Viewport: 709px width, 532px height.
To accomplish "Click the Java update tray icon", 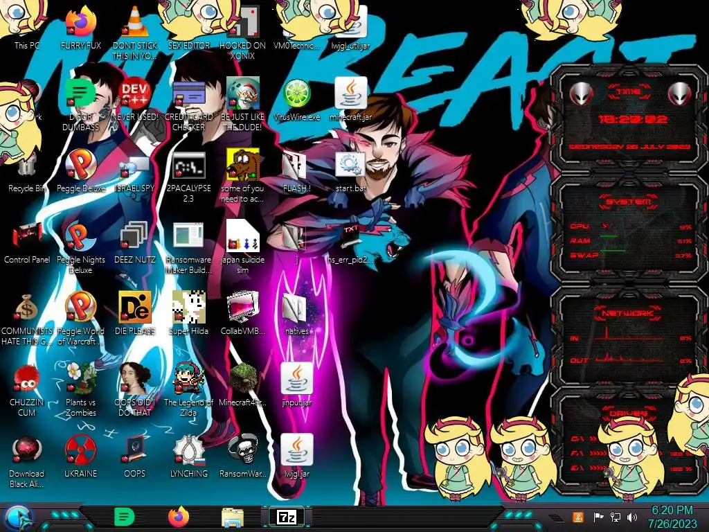I will [578, 517].
